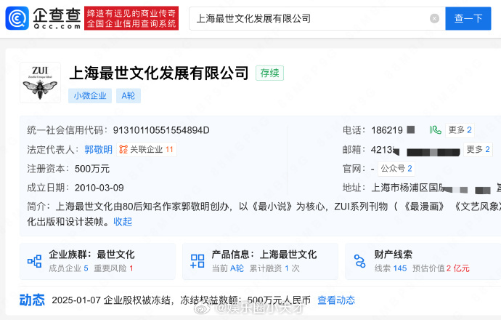Click 累计融资 1 次 entry

pos(274,268)
